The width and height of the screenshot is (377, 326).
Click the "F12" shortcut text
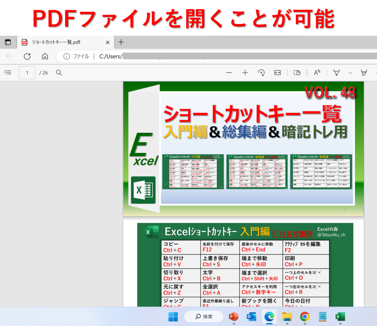207,250
